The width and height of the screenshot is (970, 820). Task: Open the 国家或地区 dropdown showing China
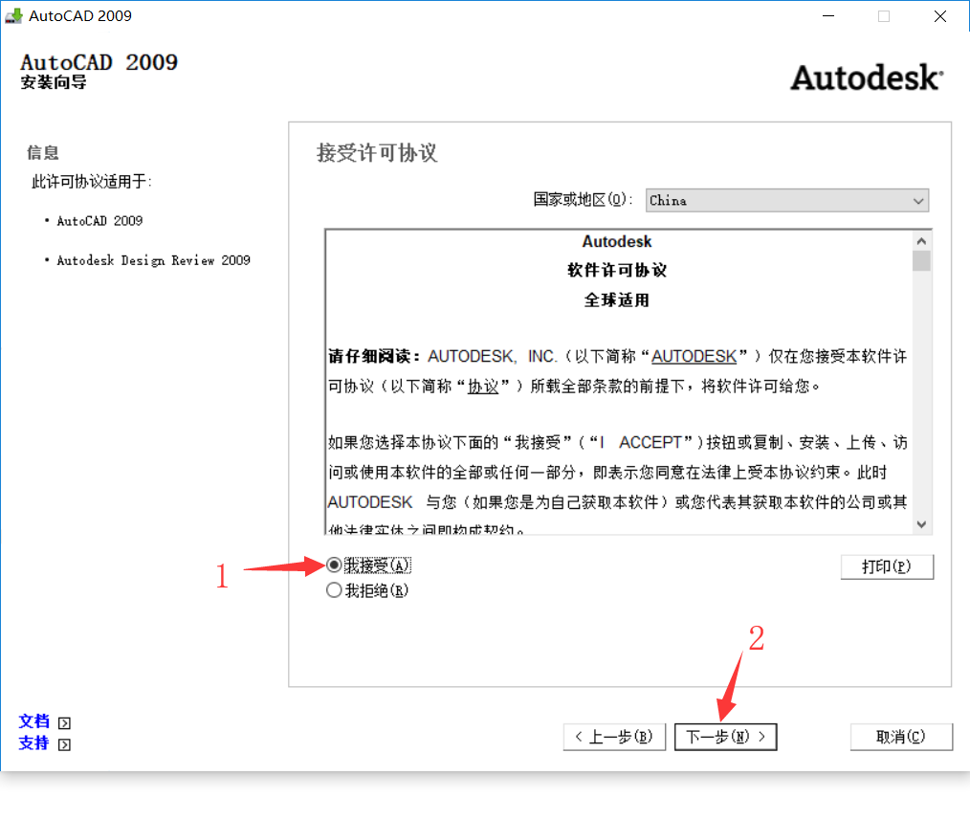pos(786,200)
